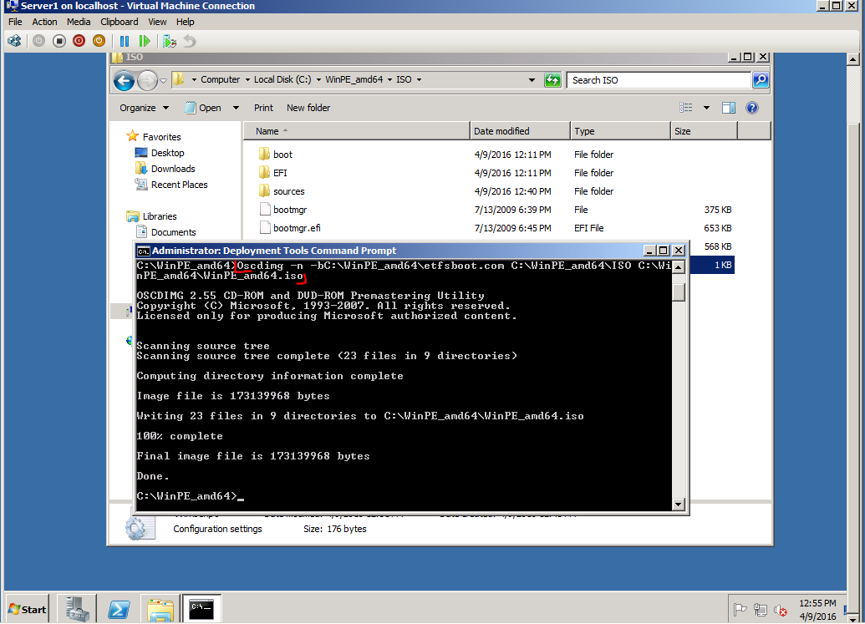
Task: Open the view options dropdown arrow
Action: click(x=706, y=108)
